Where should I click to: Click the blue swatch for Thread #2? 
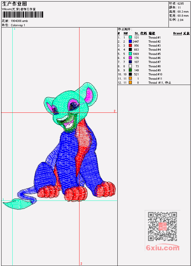coord(130,41)
